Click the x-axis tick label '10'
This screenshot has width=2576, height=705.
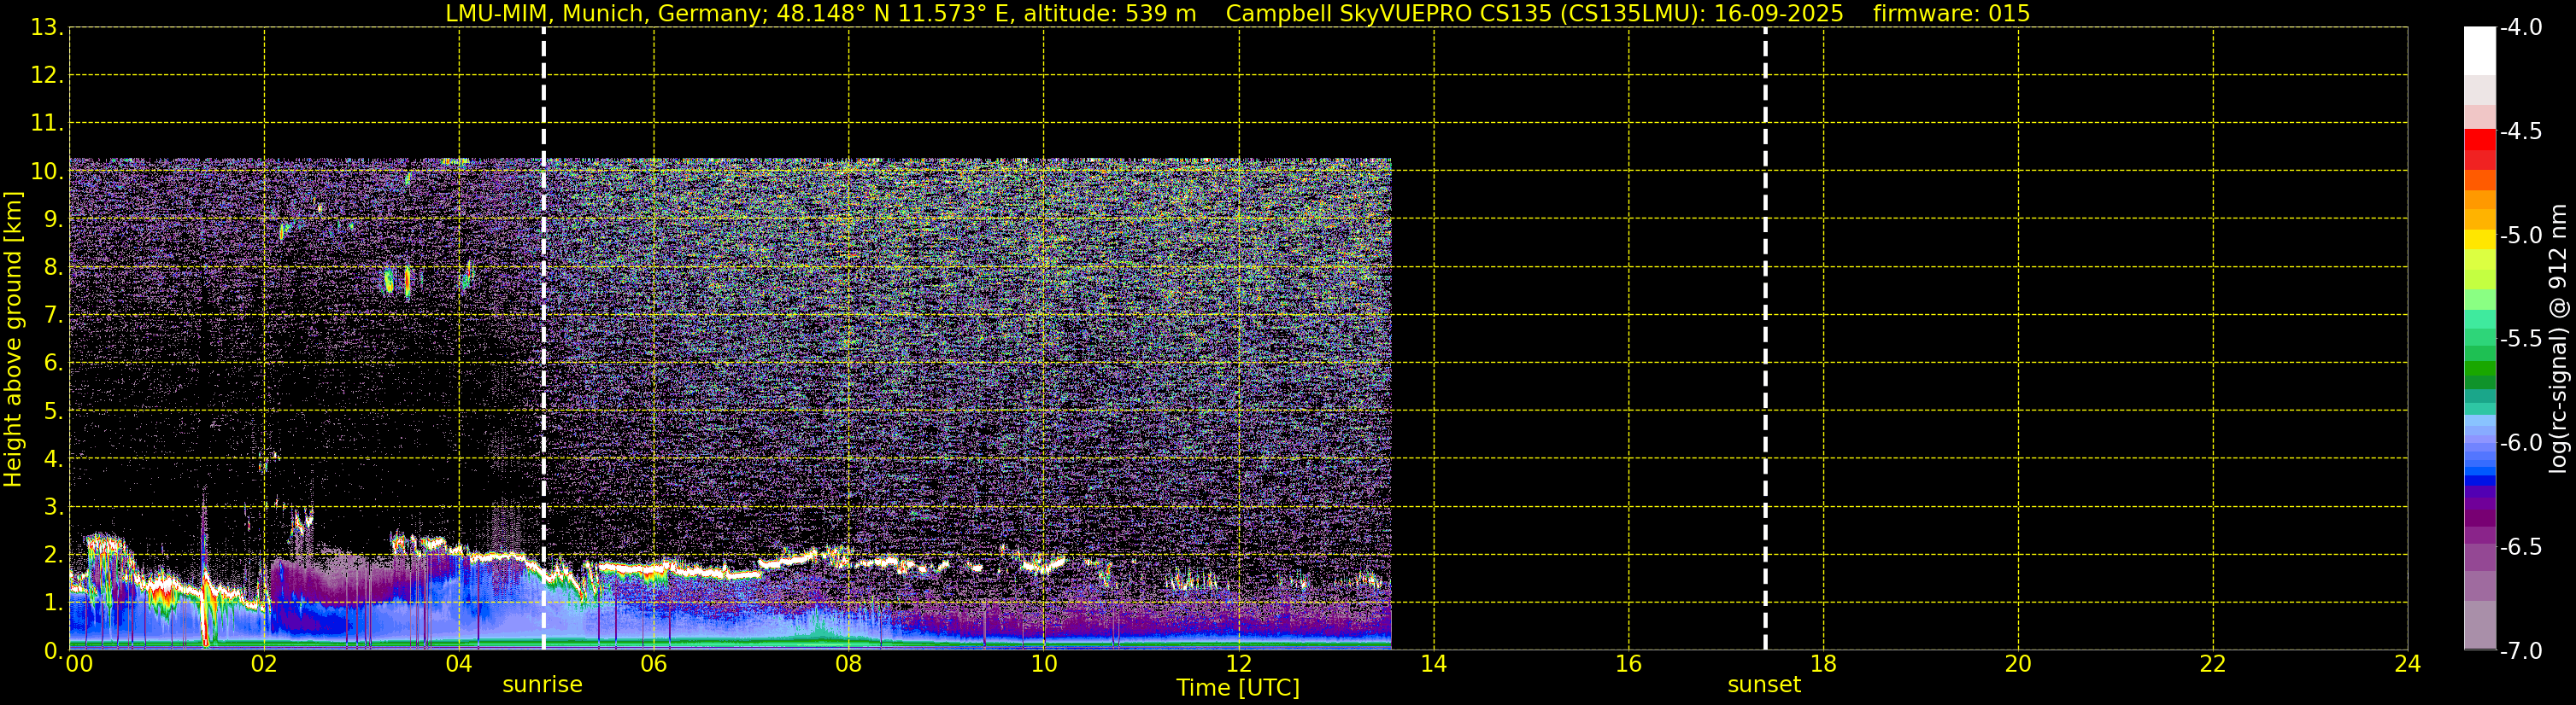[1044, 664]
